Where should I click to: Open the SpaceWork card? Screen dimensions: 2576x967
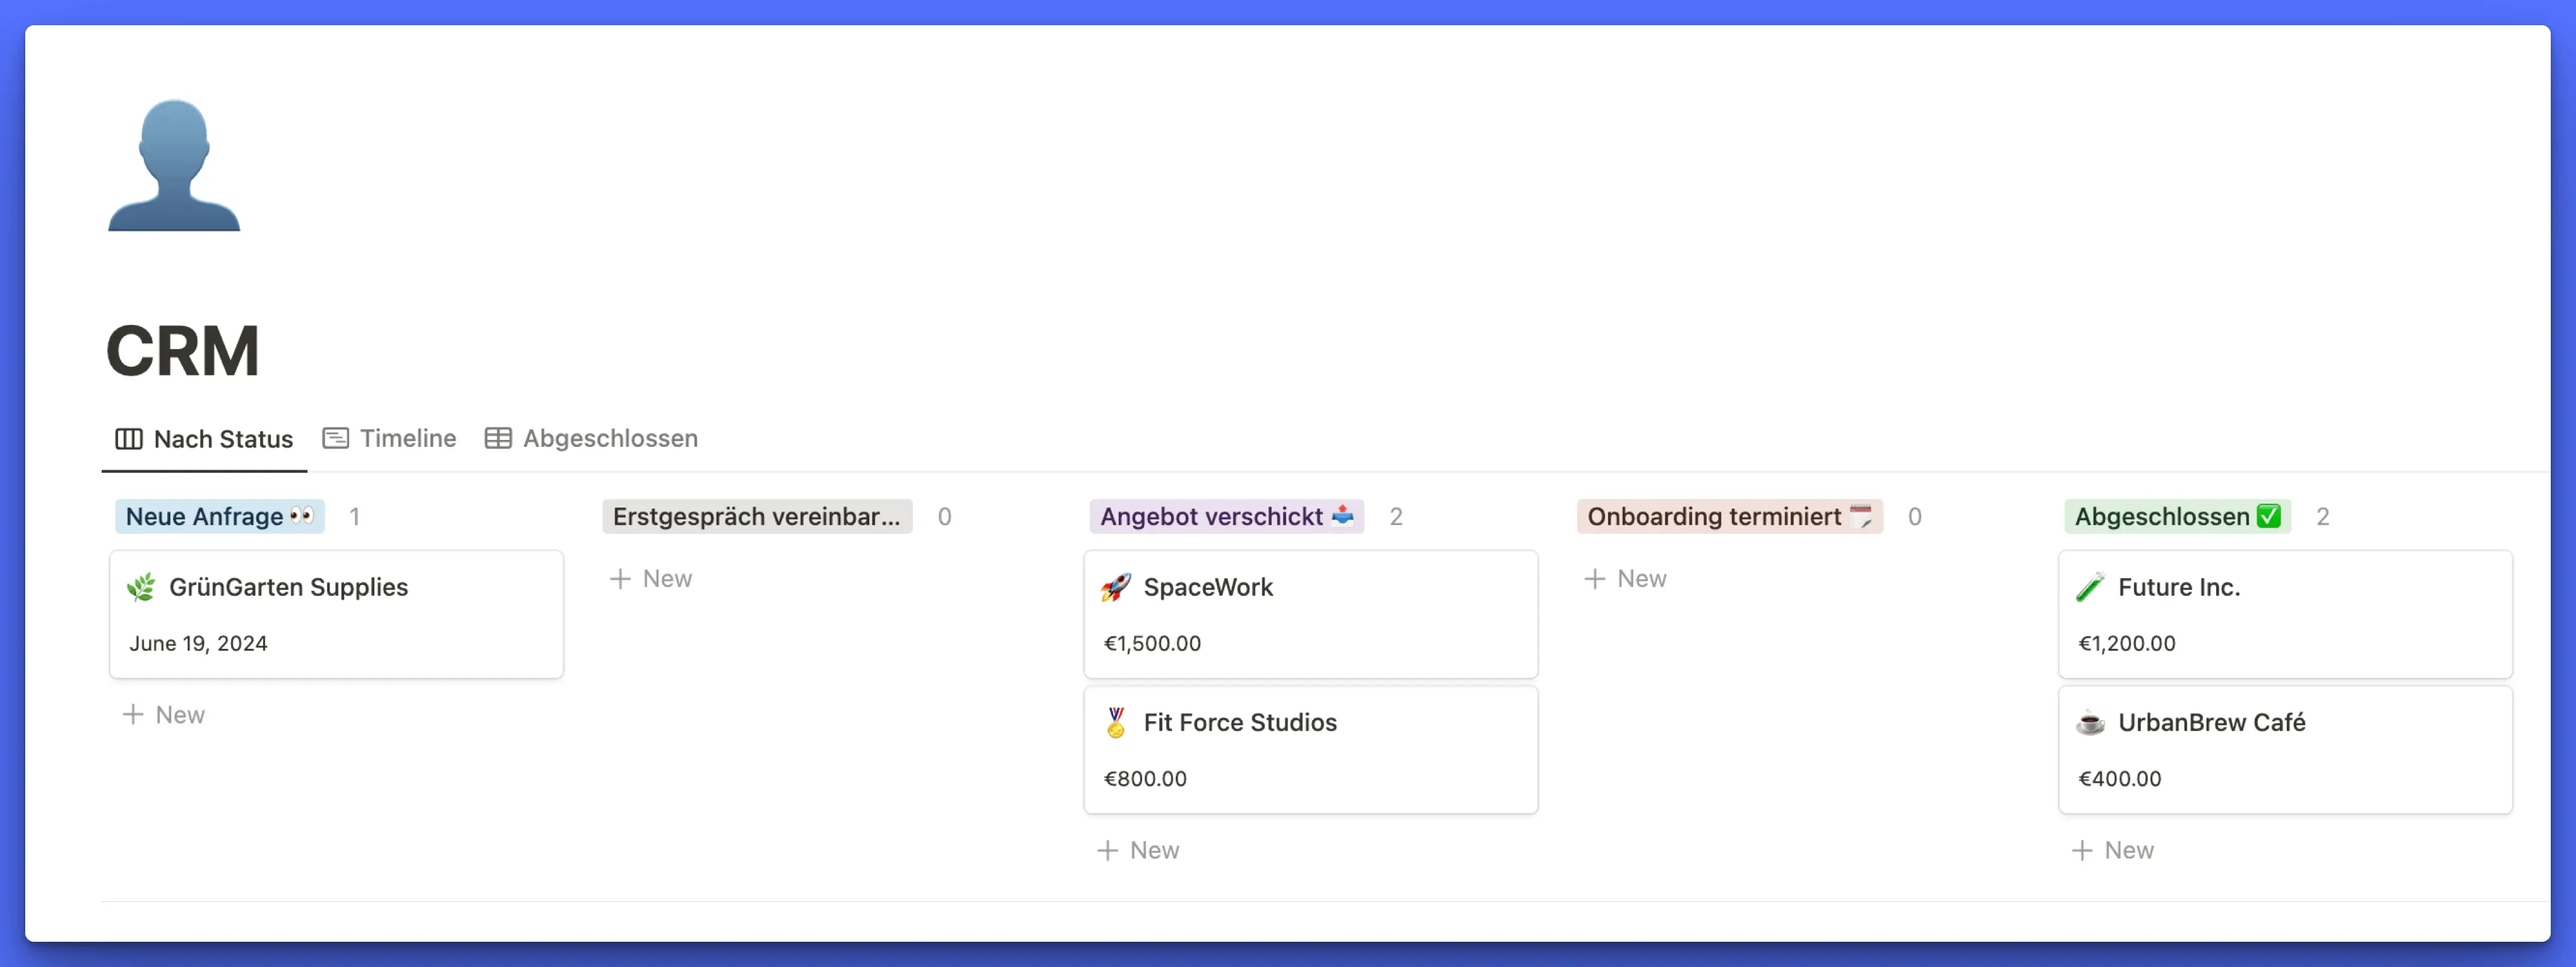[x=1310, y=614]
